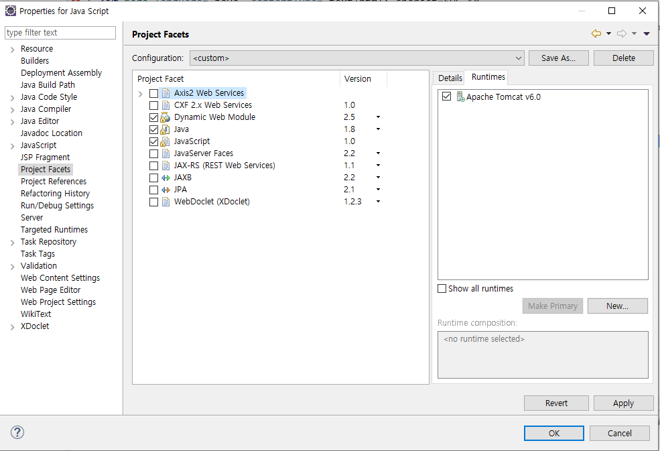Screen dimensions: 660x451
Task: Click the JAXB facet icon
Action: 166,178
